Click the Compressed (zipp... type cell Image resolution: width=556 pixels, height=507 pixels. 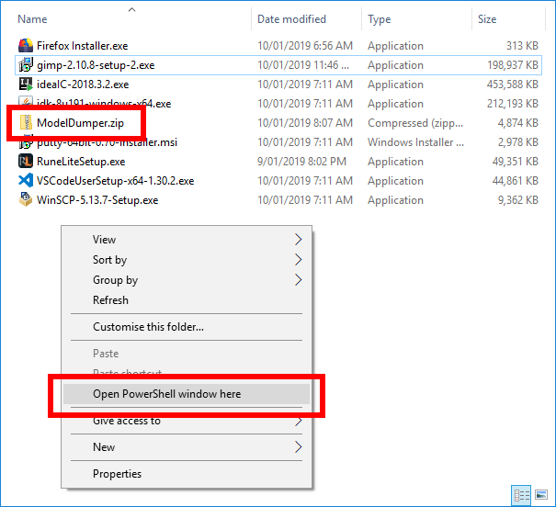(x=415, y=123)
